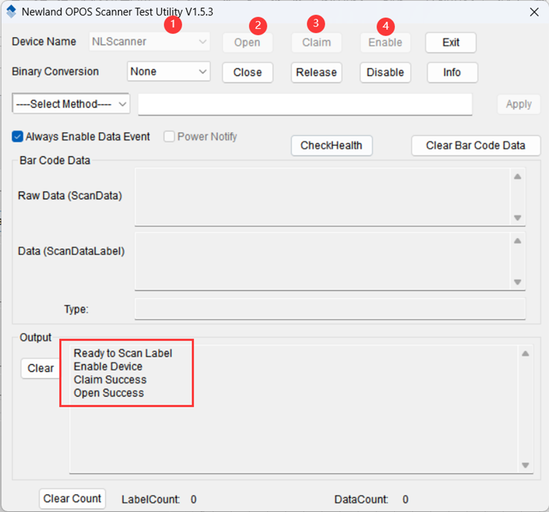Toggle Always Enable Data Event checkbox
The height and width of the screenshot is (512, 549).
pyautogui.click(x=17, y=136)
